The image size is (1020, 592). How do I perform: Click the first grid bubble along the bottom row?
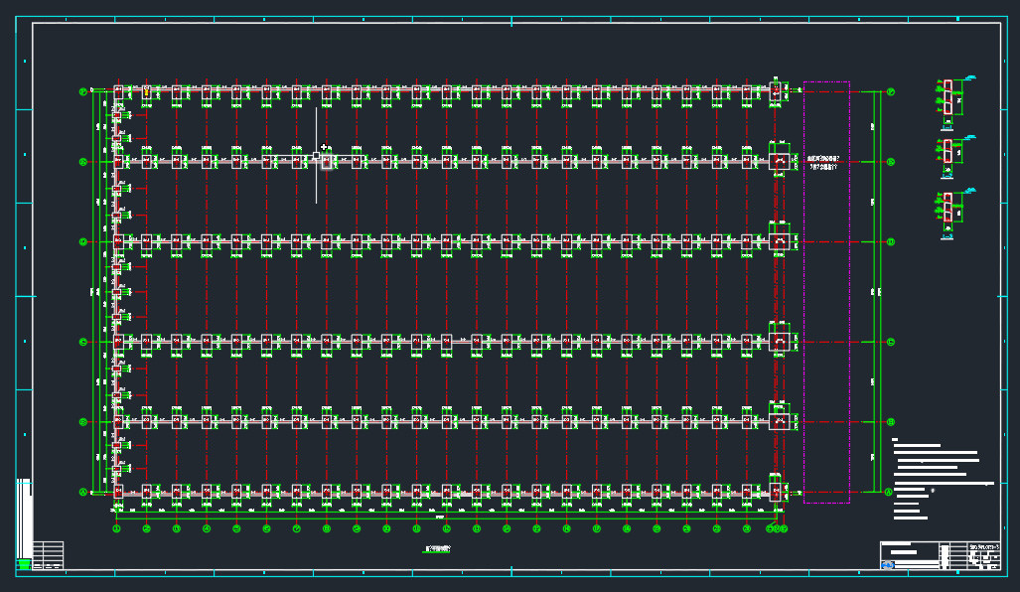point(116,529)
